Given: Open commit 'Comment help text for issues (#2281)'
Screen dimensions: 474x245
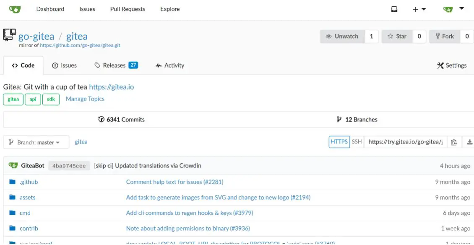Looking at the screenshot, I should [x=175, y=182].
